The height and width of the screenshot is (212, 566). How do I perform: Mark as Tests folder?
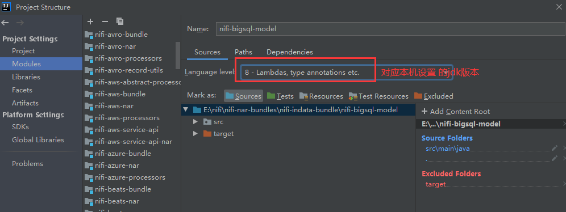click(x=280, y=96)
